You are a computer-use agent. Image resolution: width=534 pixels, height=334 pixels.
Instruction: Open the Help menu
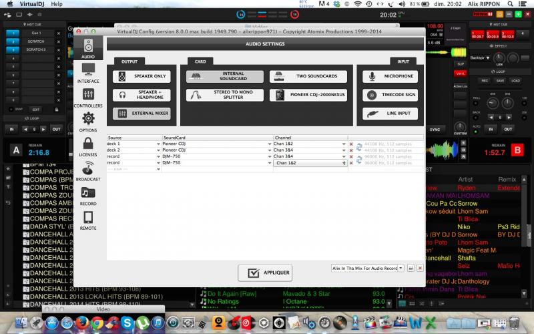pos(57,4)
